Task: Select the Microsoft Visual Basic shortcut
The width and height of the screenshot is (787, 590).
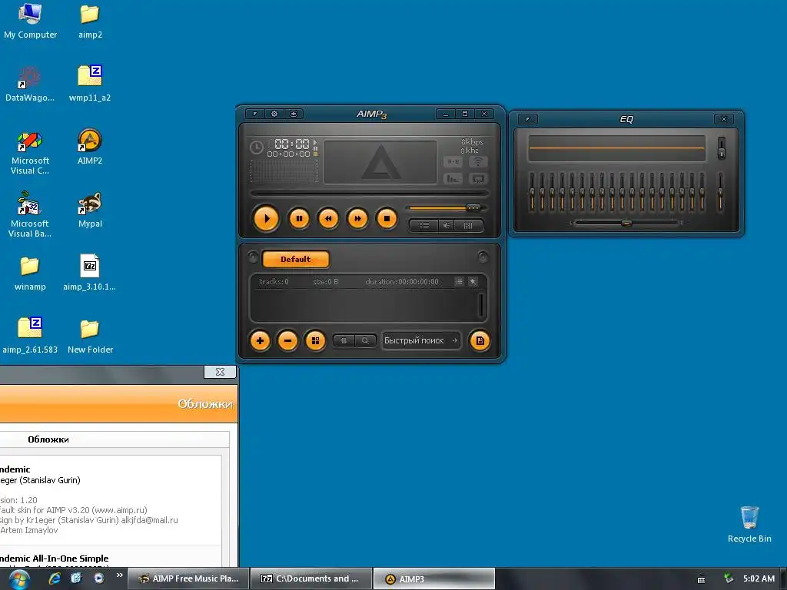Action: 30,215
